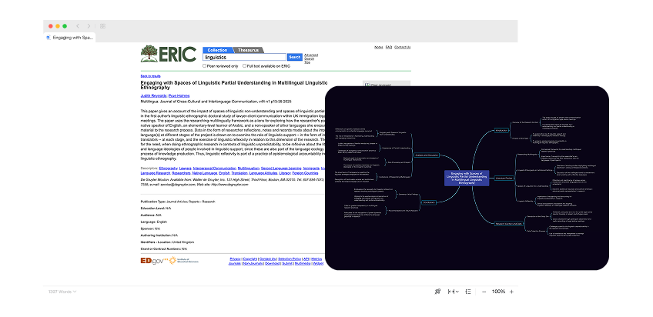
Task: Tick the Peer reviewed only checkbox
Action: tap(205, 65)
